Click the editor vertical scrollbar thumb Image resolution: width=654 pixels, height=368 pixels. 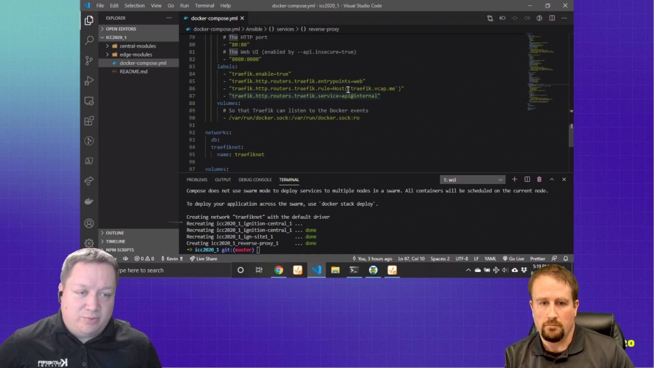pos(571,135)
